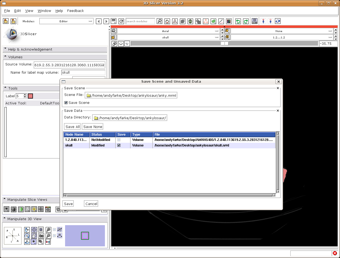Click the Label number stepper arrows

(25, 96)
